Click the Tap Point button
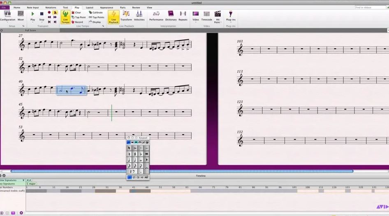Screen dimensions: 389x216 tap(79, 17)
